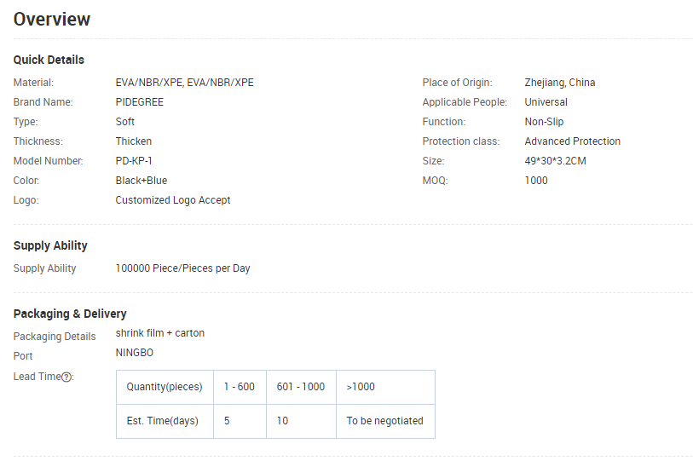Click the Quick Details section title
Screen dimensions: 693x461
[49, 60]
